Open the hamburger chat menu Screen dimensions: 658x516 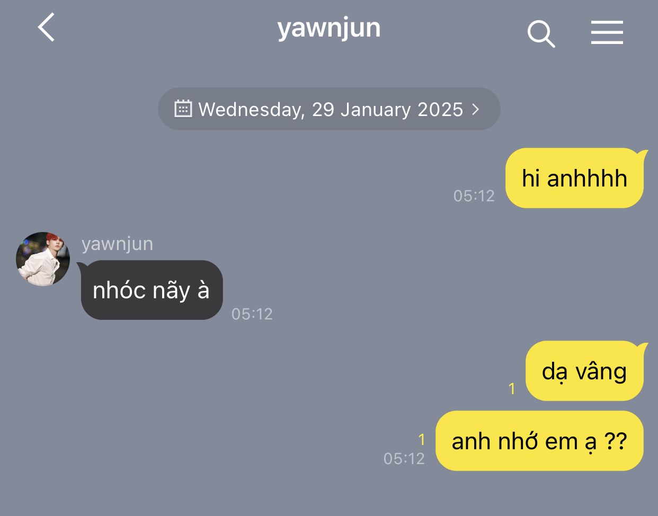(607, 32)
